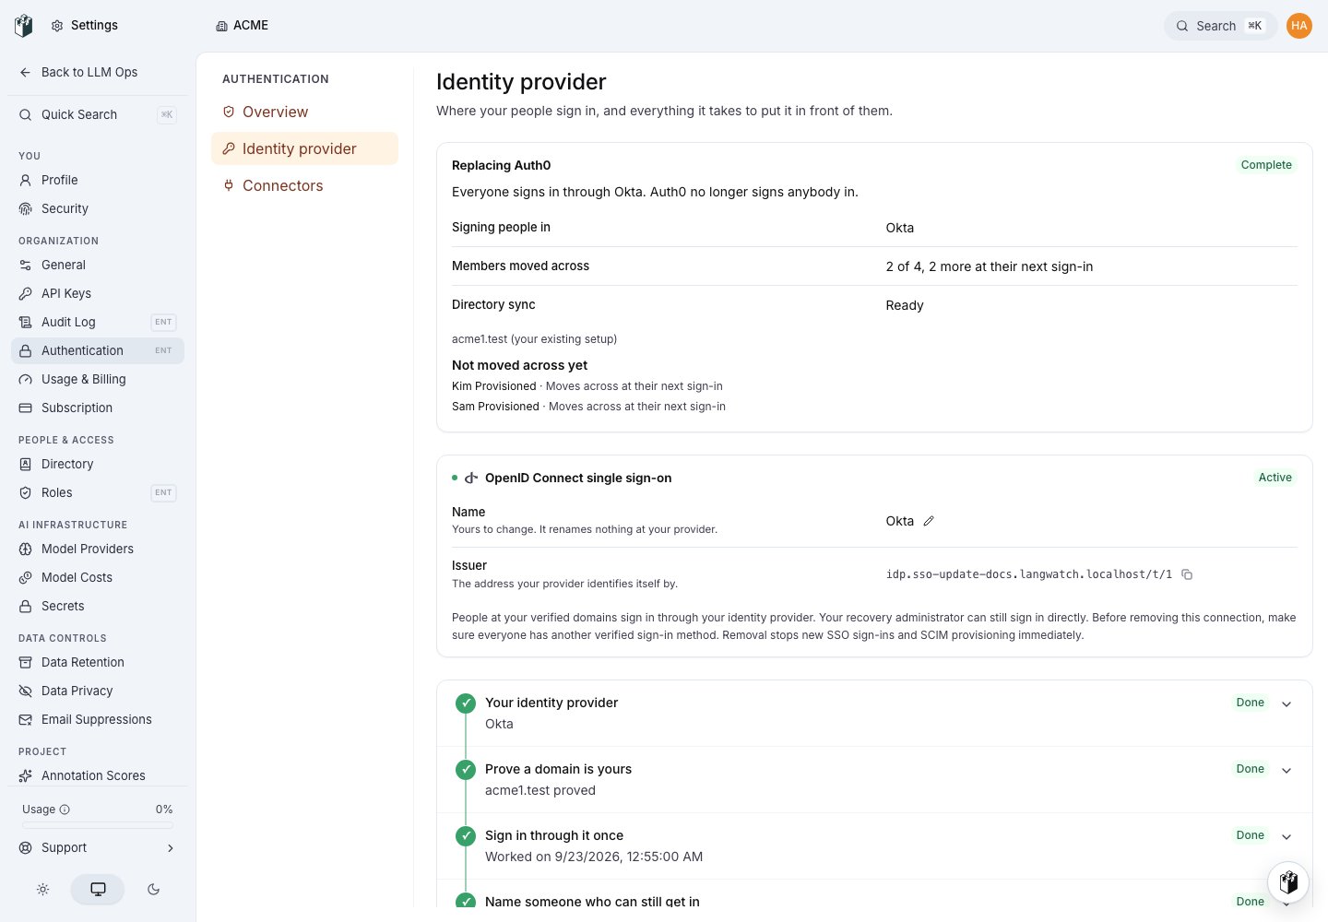1328x922 pixels.
Task: Select Authentication in the sidebar
Action: pyautogui.click(x=98, y=350)
